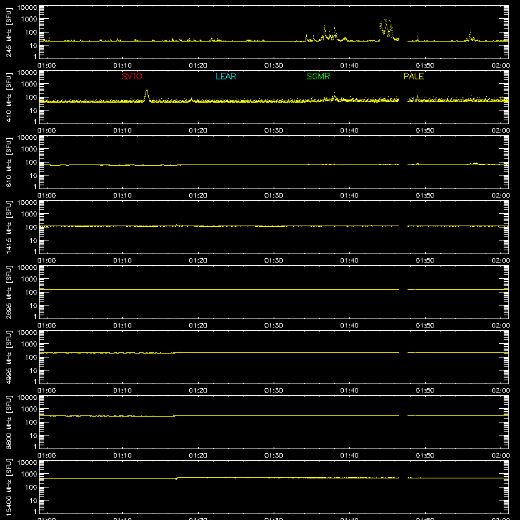Click the 1000 tick label on 410 MHz axis
The height and width of the screenshot is (520, 520).
pyautogui.click(x=29, y=84)
